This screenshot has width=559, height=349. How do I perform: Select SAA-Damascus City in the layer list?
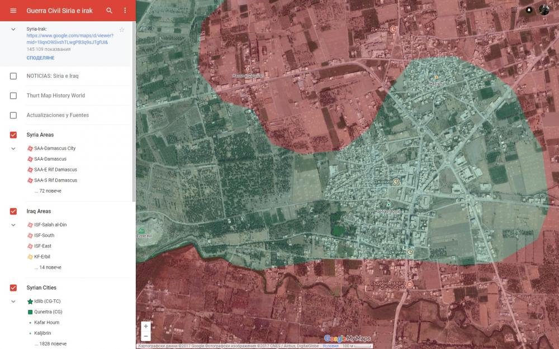pos(55,149)
